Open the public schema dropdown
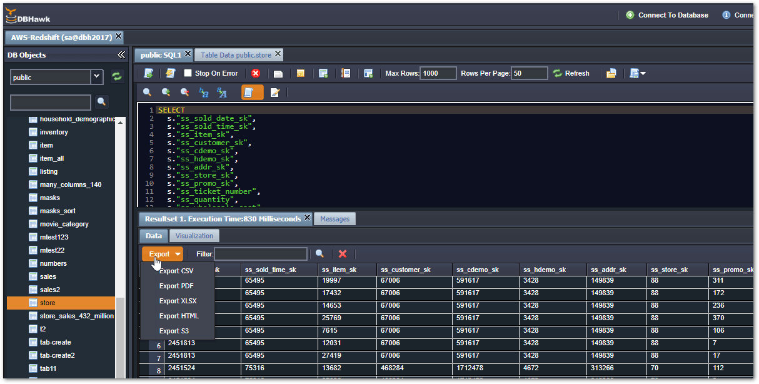The image size is (759, 384). 97,77
